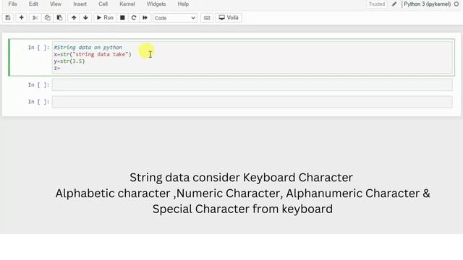The width and height of the screenshot is (463, 260).
Task: Open the Cell menu
Action: 103,4
